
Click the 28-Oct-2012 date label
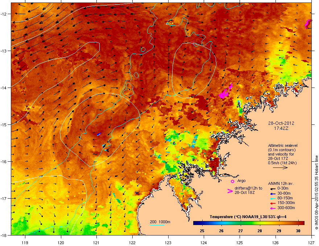tap(281, 123)
